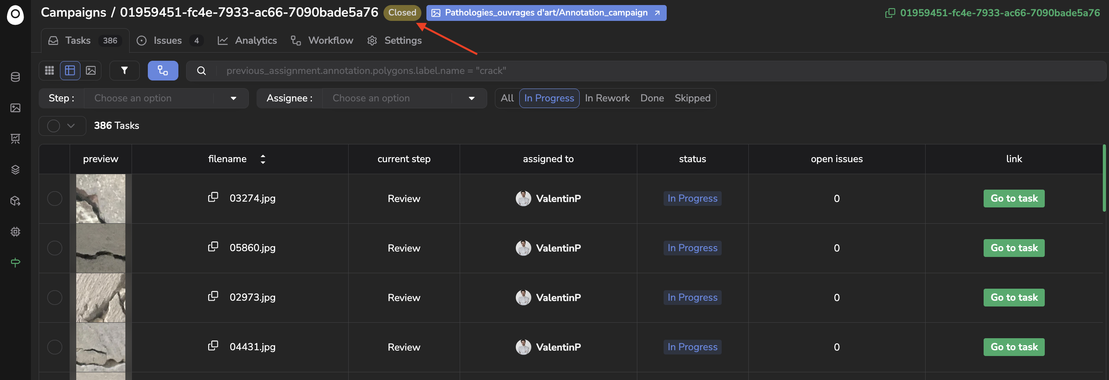Open the Analytics tab
1109x380 pixels.
click(x=247, y=41)
